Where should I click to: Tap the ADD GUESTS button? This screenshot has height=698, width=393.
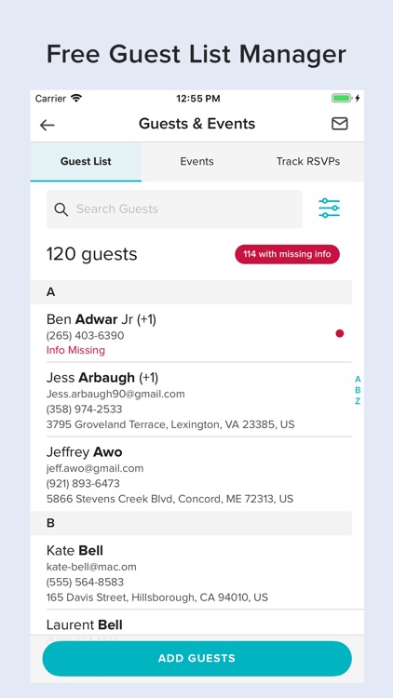coord(196,658)
